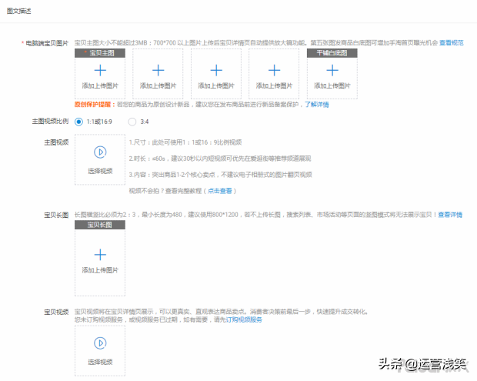
Task: Click the plus icon in third image slot
Action: tap(216, 70)
